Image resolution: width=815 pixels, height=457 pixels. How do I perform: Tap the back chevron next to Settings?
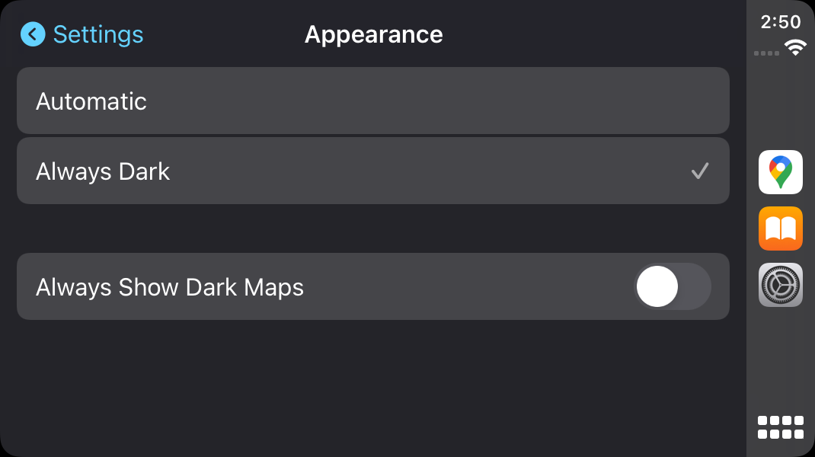[32, 34]
